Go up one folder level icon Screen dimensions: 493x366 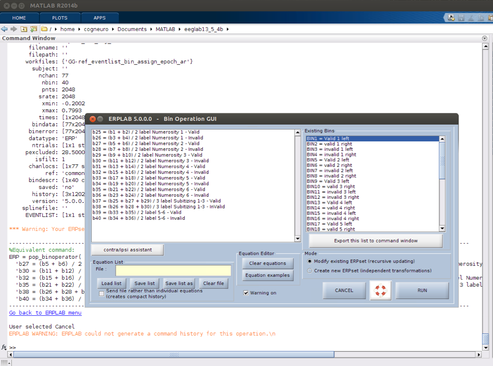click(24, 29)
